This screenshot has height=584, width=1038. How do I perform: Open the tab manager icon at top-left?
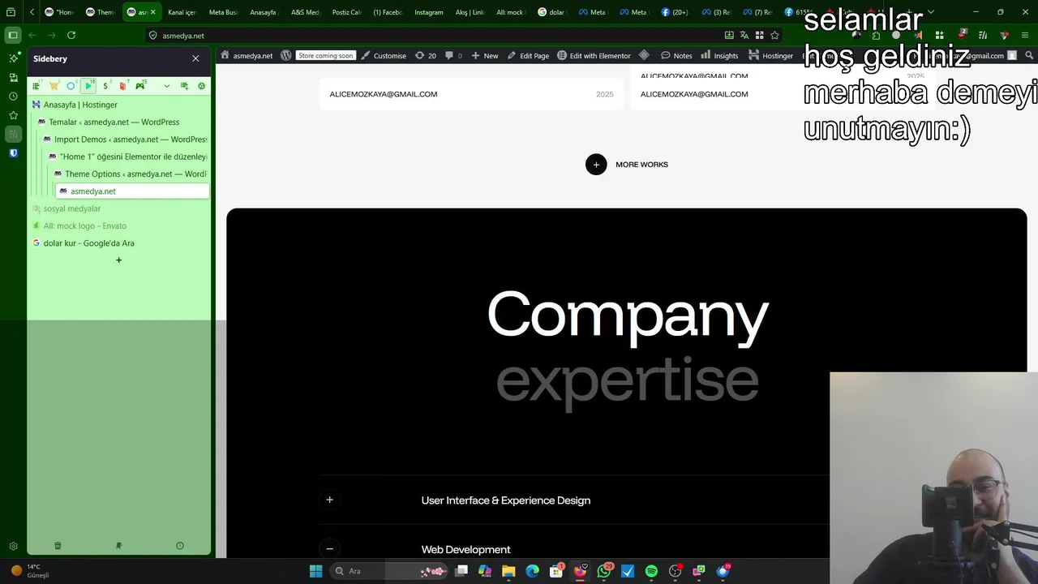click(x=11, y=12)
